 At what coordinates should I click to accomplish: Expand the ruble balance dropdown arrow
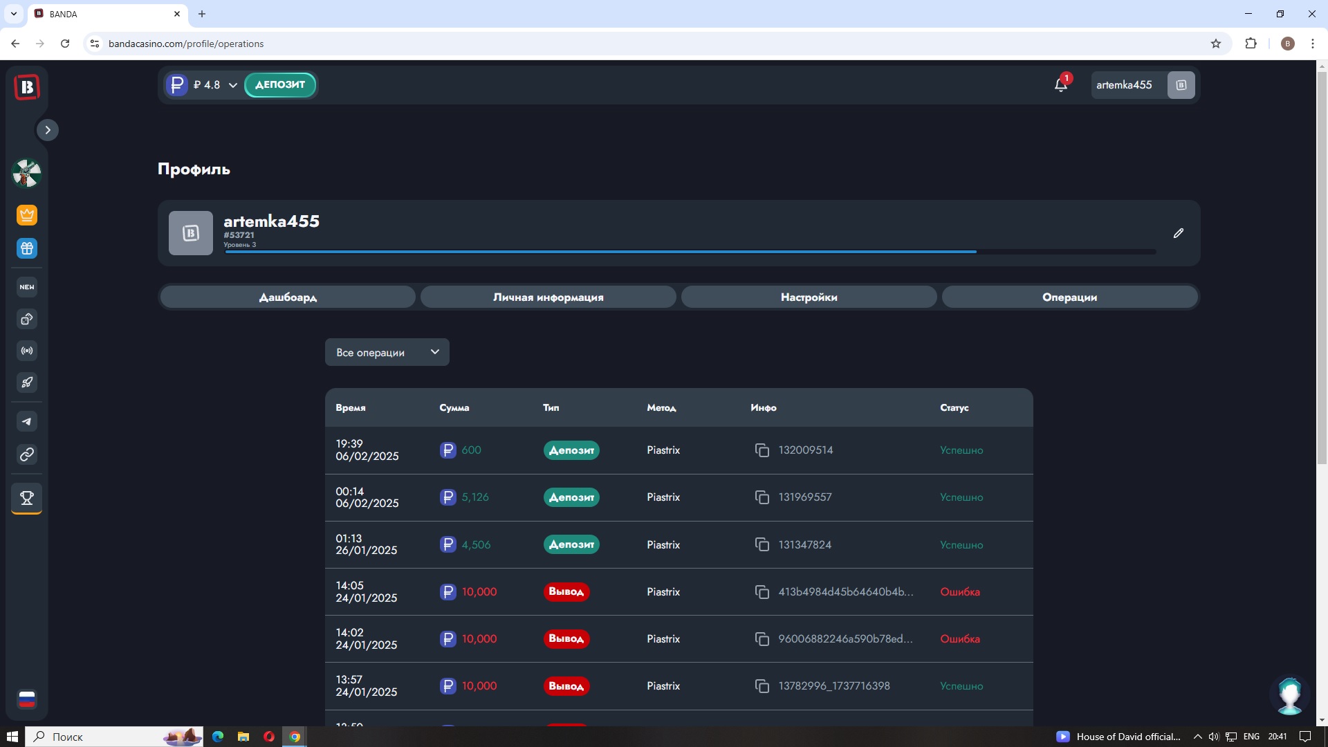coord(233,85)
